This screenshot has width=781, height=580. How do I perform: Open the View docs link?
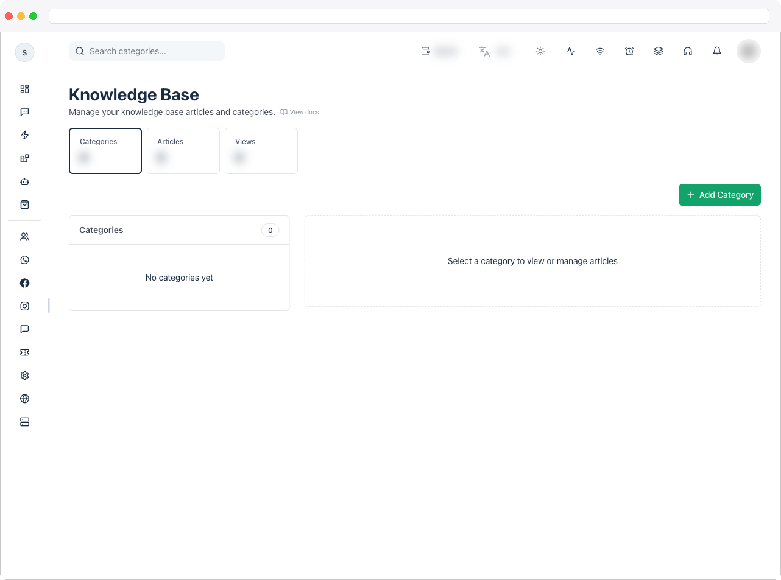coord(300,112)
